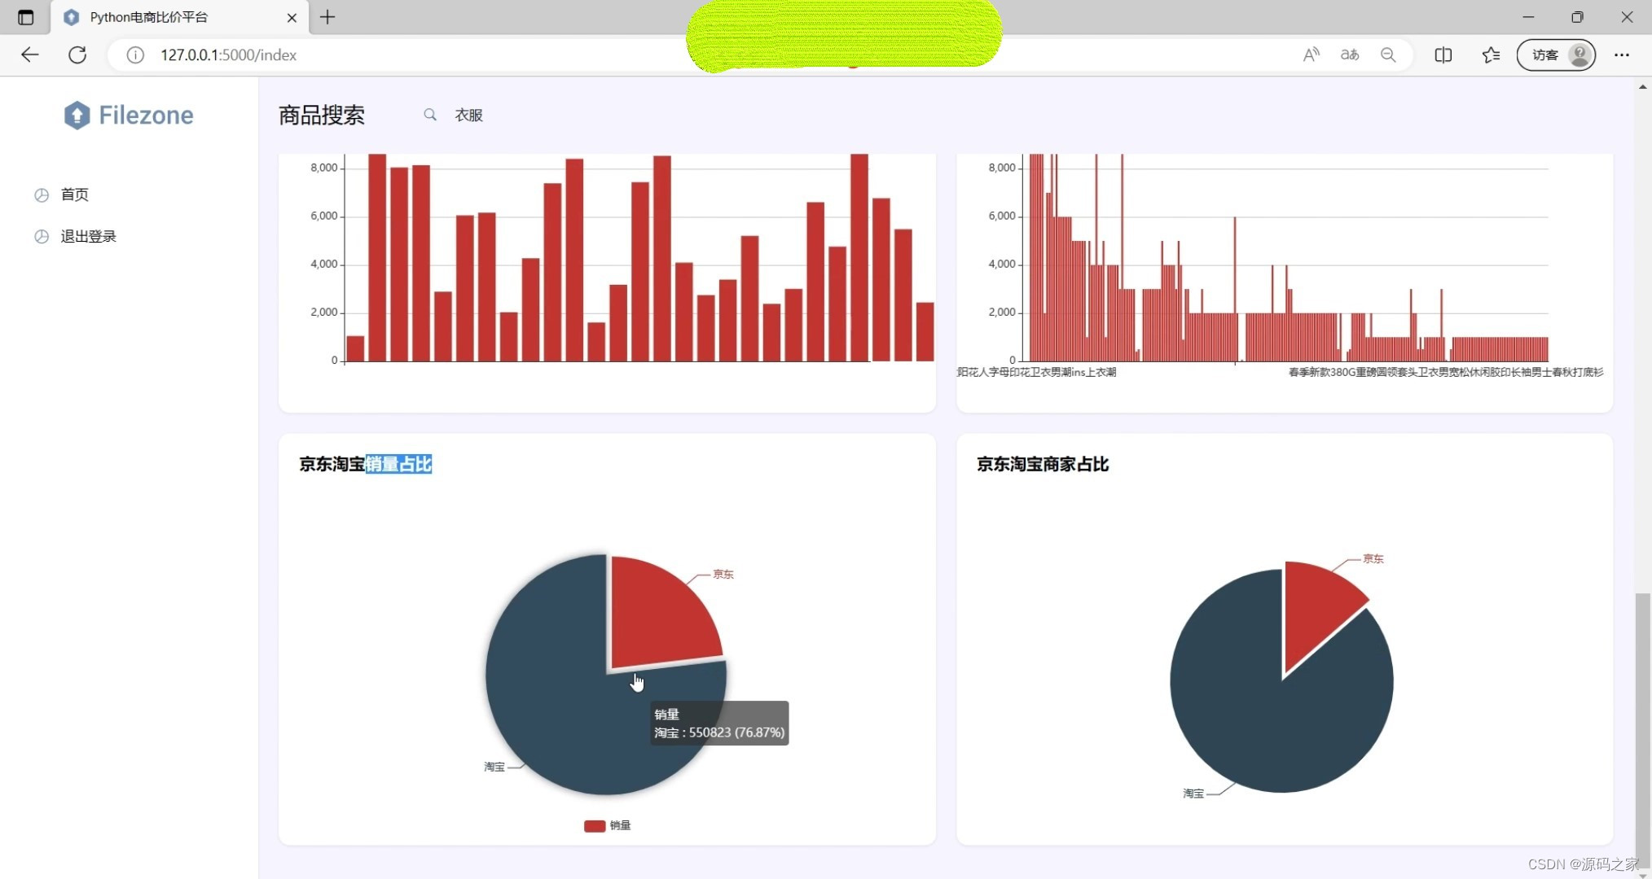The height and width of the screenshot is (879, 1652).
Task: Refresh the page with reload icon
Action: (77, 55)
